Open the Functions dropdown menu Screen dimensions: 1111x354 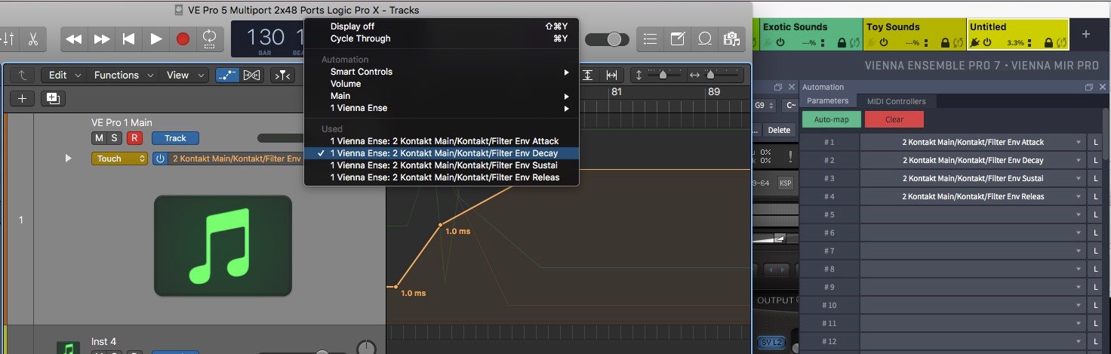click(x=123, y=75)
